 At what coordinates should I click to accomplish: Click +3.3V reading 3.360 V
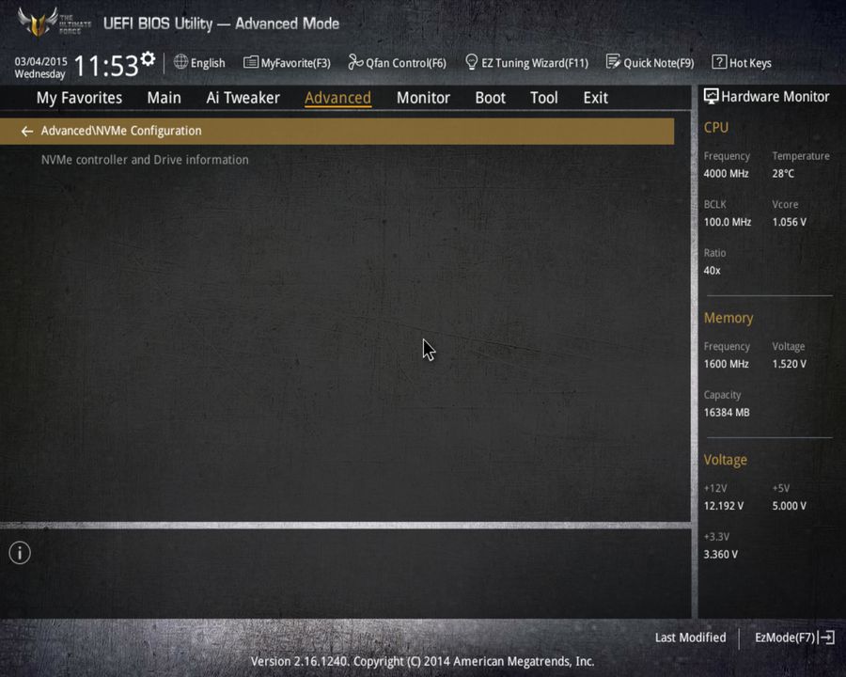[720, 555]
